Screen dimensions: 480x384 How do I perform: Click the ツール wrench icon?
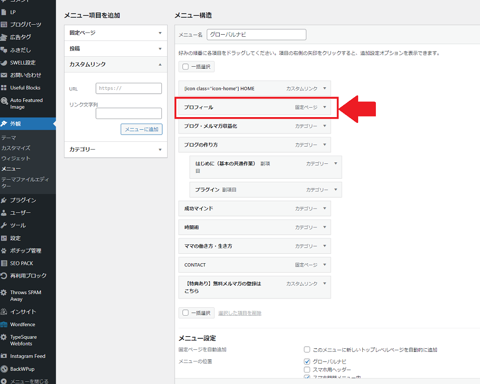[x=4, y=225]
